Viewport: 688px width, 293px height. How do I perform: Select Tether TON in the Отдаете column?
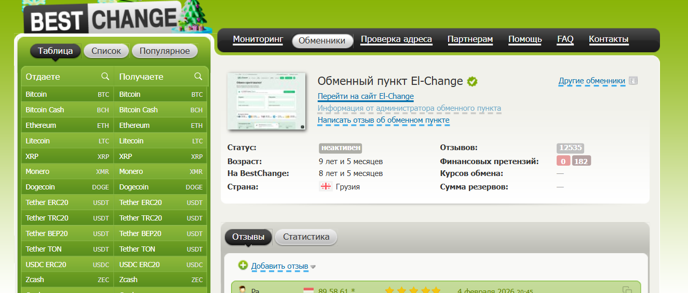[x=68, y=249]
